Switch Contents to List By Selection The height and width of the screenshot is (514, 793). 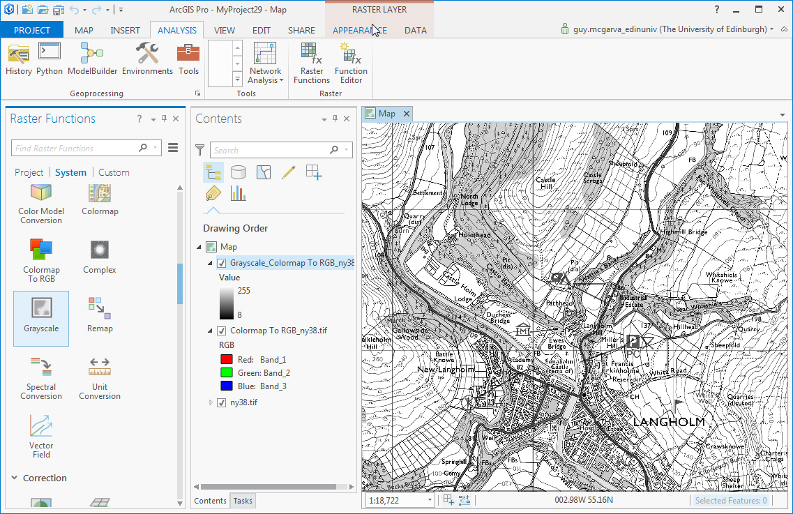[x=264, y=172]
